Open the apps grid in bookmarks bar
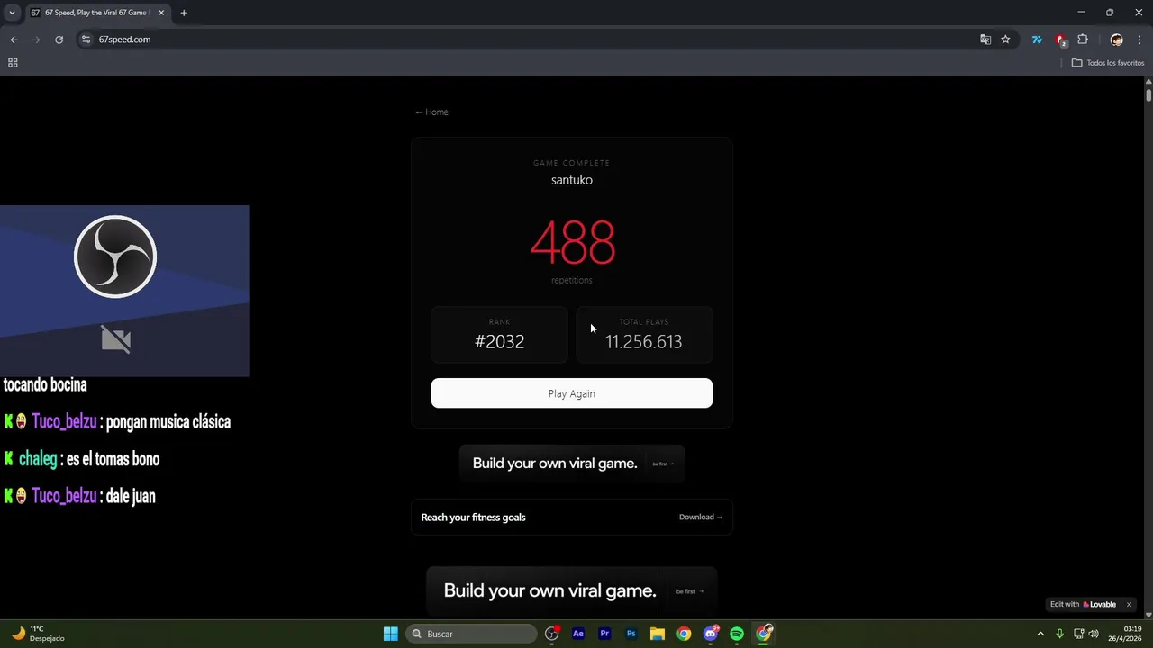 tap(13, 63)
